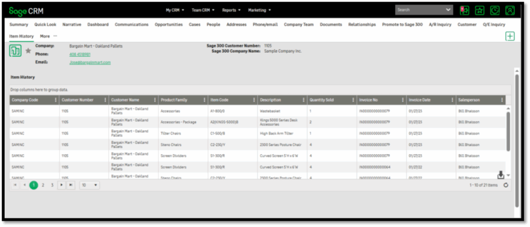This screenshot has width=530, height=227.
Task: Click in the Search input field
Action: (x=420, y=10)
